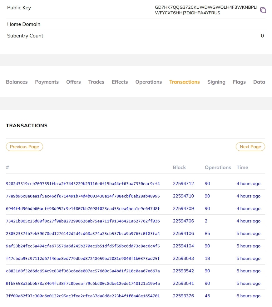Go to the Next Page

250,147
